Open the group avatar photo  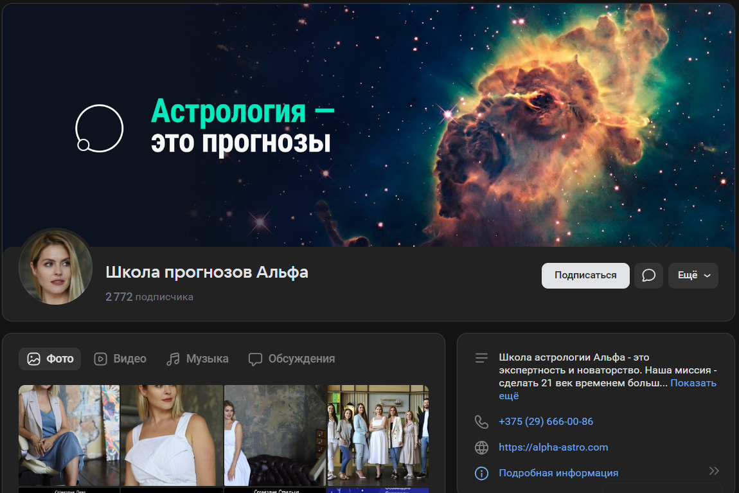(x=56, y=267)
